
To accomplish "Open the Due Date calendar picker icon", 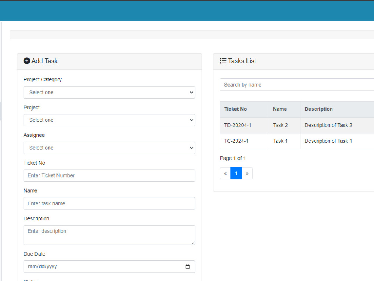I will point(187,266).
